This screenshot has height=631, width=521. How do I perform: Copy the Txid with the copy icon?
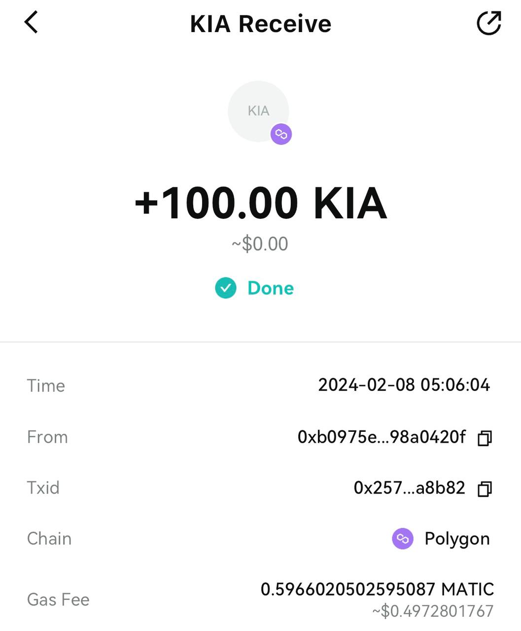point(485,489)
